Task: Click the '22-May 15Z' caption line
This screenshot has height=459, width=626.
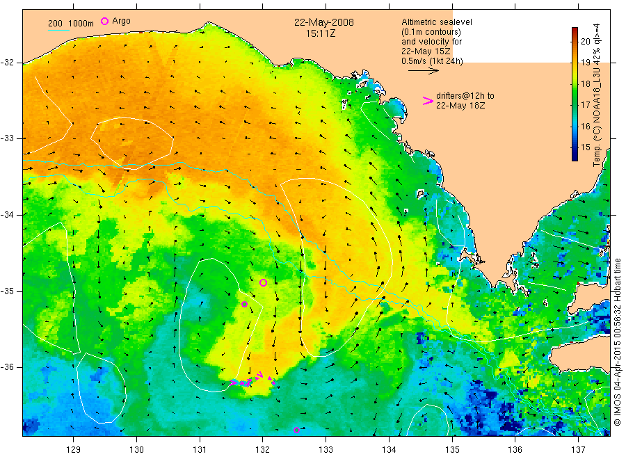Action: pyautogui.click(x=426, y=51)
